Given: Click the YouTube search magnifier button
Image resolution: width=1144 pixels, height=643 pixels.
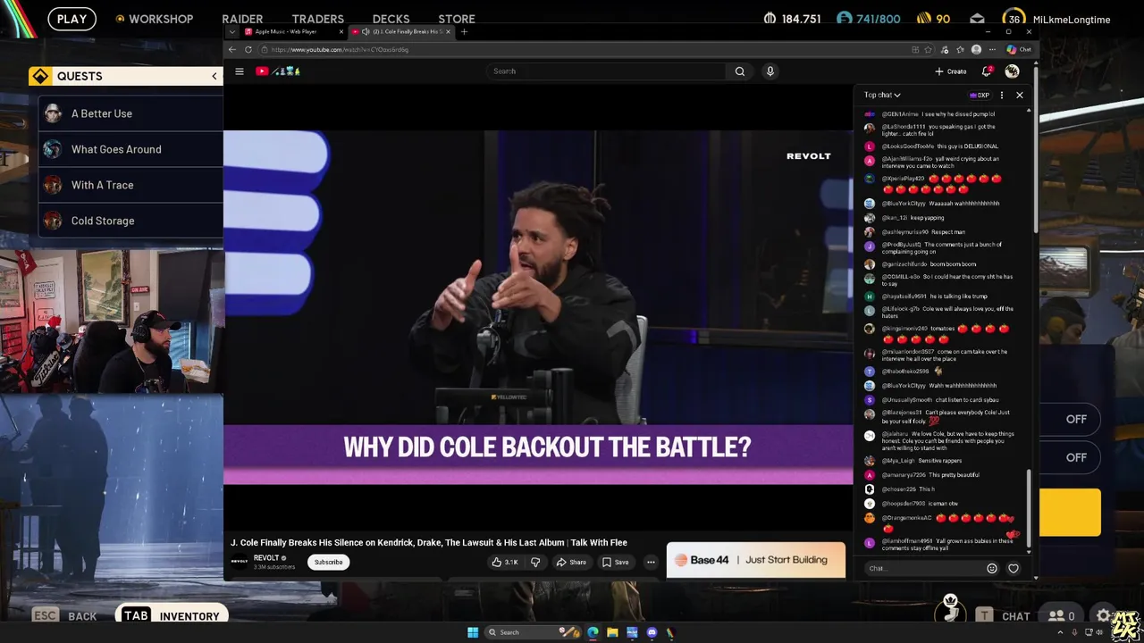Looking at the screenshot, I should (739, 71).
